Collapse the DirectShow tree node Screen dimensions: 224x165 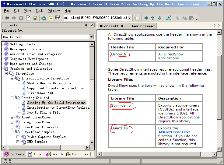pos(6,74)
